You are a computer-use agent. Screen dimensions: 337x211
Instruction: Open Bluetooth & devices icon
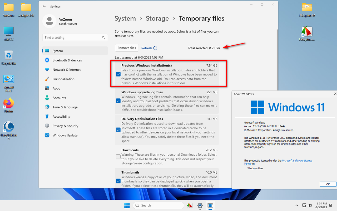pos(47,60)
